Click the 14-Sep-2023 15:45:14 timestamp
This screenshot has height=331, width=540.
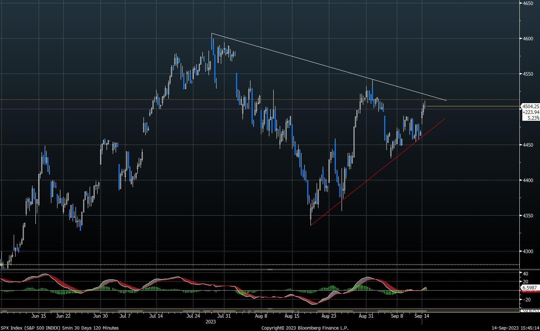[515, 328]
